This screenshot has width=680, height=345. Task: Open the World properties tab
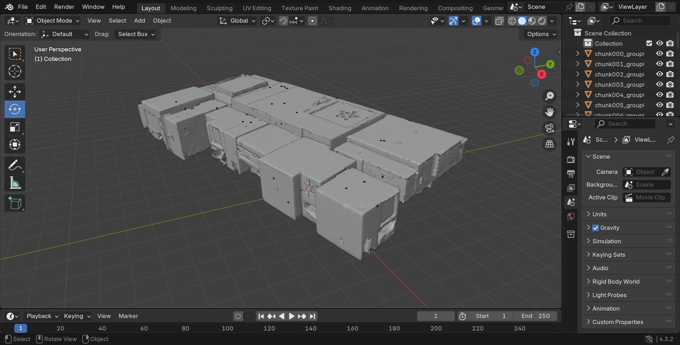(x=571, y=216)
